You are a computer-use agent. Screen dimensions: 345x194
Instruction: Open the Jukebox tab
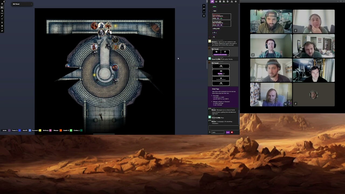(x=228, y=2)
